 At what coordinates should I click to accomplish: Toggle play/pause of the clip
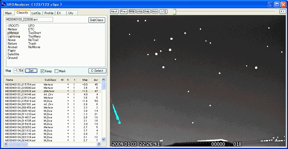coord(164,12)
